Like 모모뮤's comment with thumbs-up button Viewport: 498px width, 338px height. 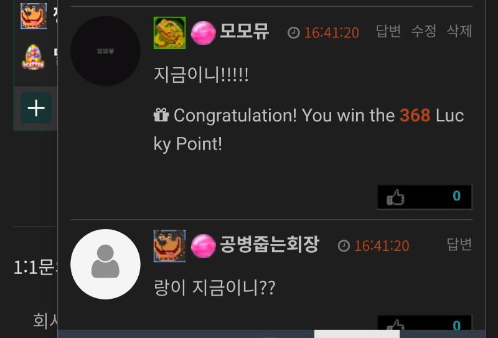tap(425, 197)
